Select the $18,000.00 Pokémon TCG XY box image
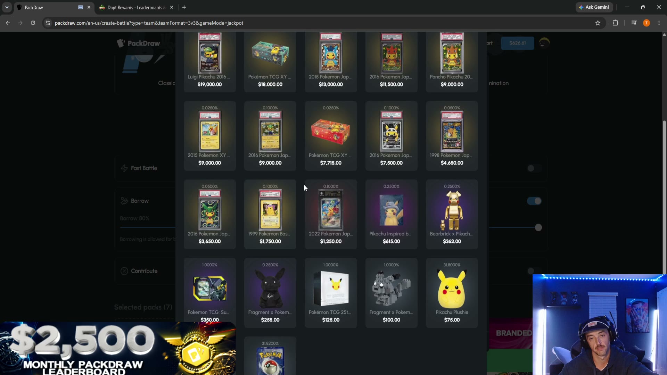 point(270,53)
